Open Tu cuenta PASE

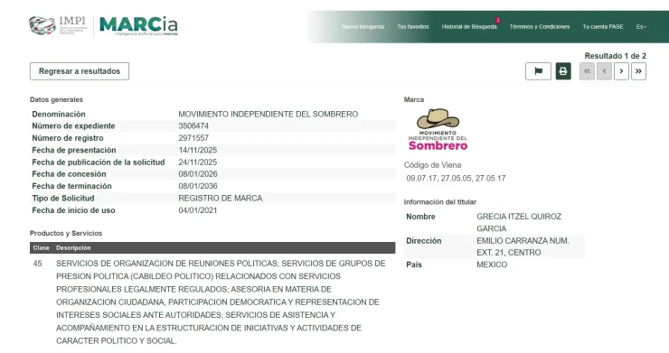603,26
